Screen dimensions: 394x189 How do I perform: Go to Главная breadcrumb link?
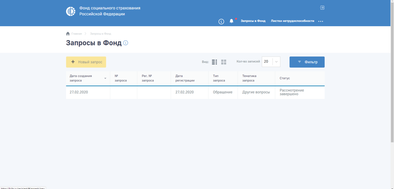coord(77,34)
